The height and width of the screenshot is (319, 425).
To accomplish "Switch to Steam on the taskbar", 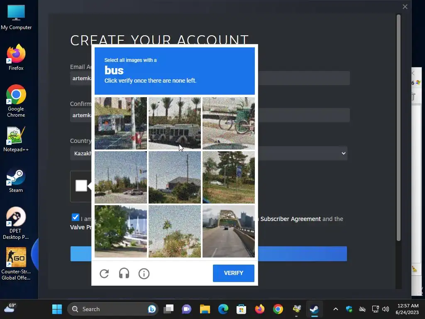I will coord(315,309).
